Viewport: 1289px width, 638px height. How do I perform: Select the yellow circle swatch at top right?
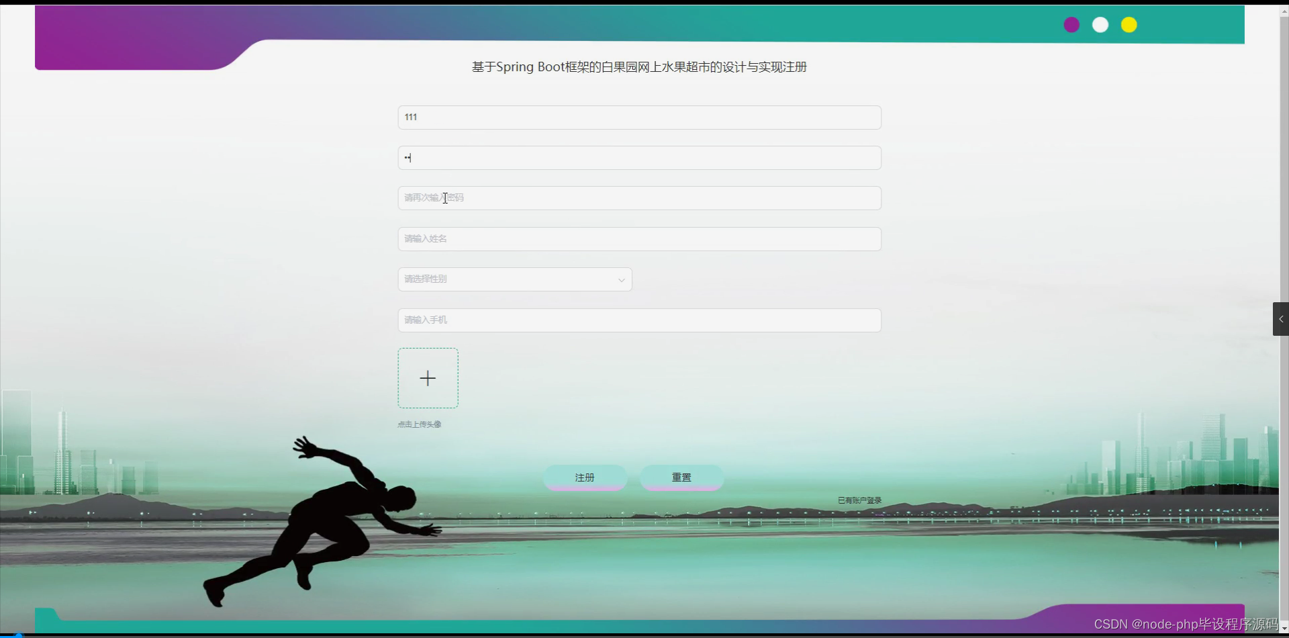tap(1129, 25)
